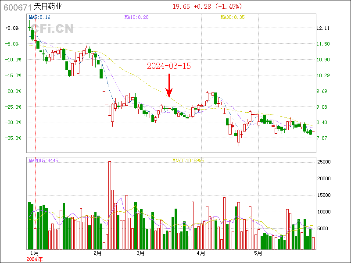Select the MAVOL5:4445 volume label
The height and width of the screenshot is (263, 351).
43,160
